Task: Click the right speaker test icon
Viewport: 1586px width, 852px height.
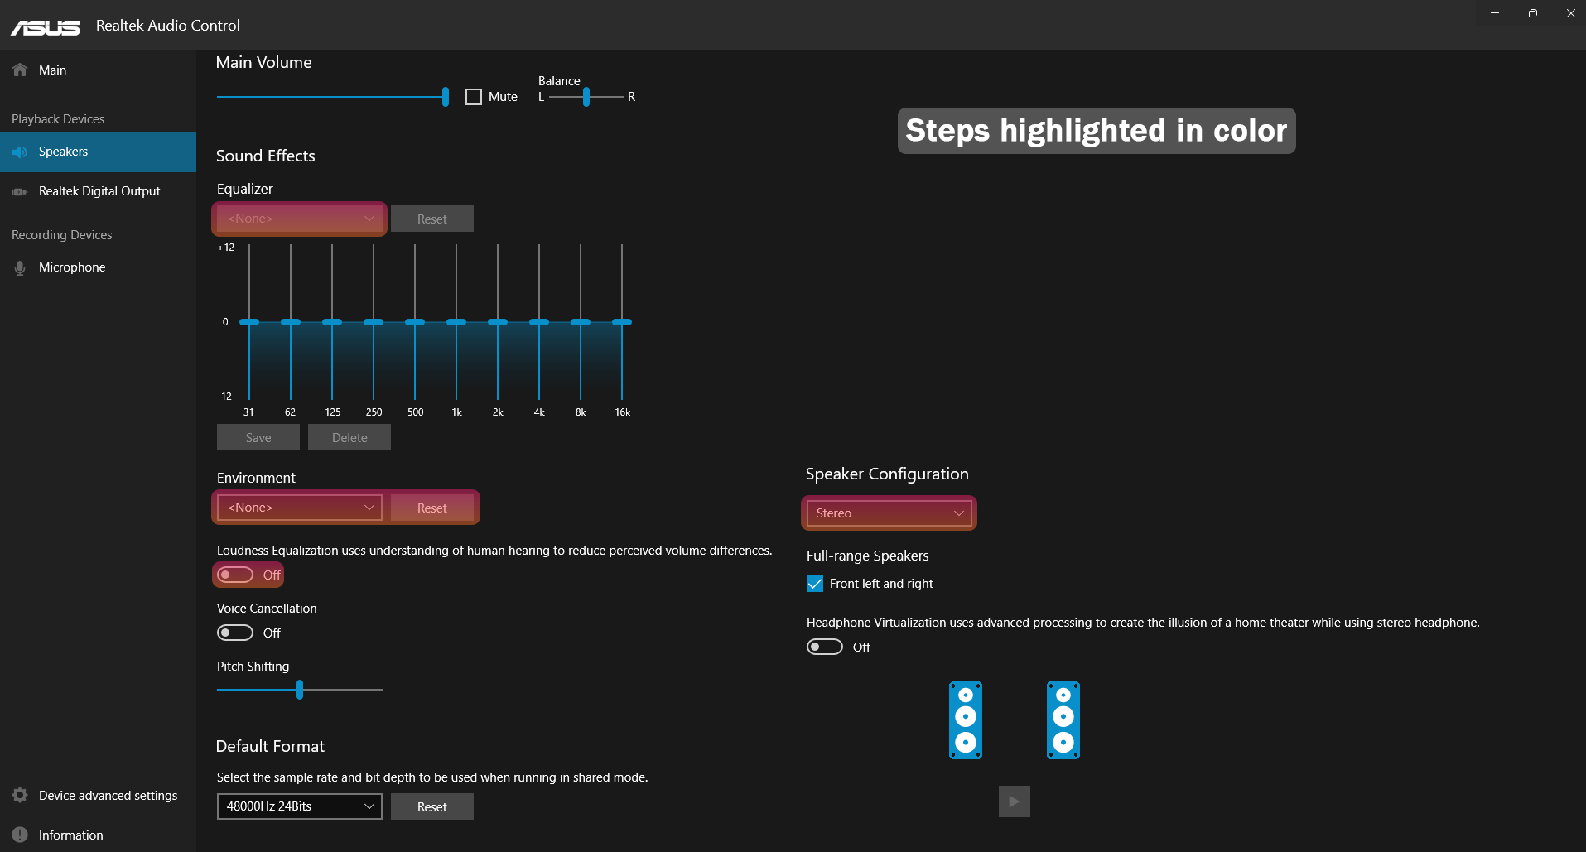Action: [x=1063, y=720]
